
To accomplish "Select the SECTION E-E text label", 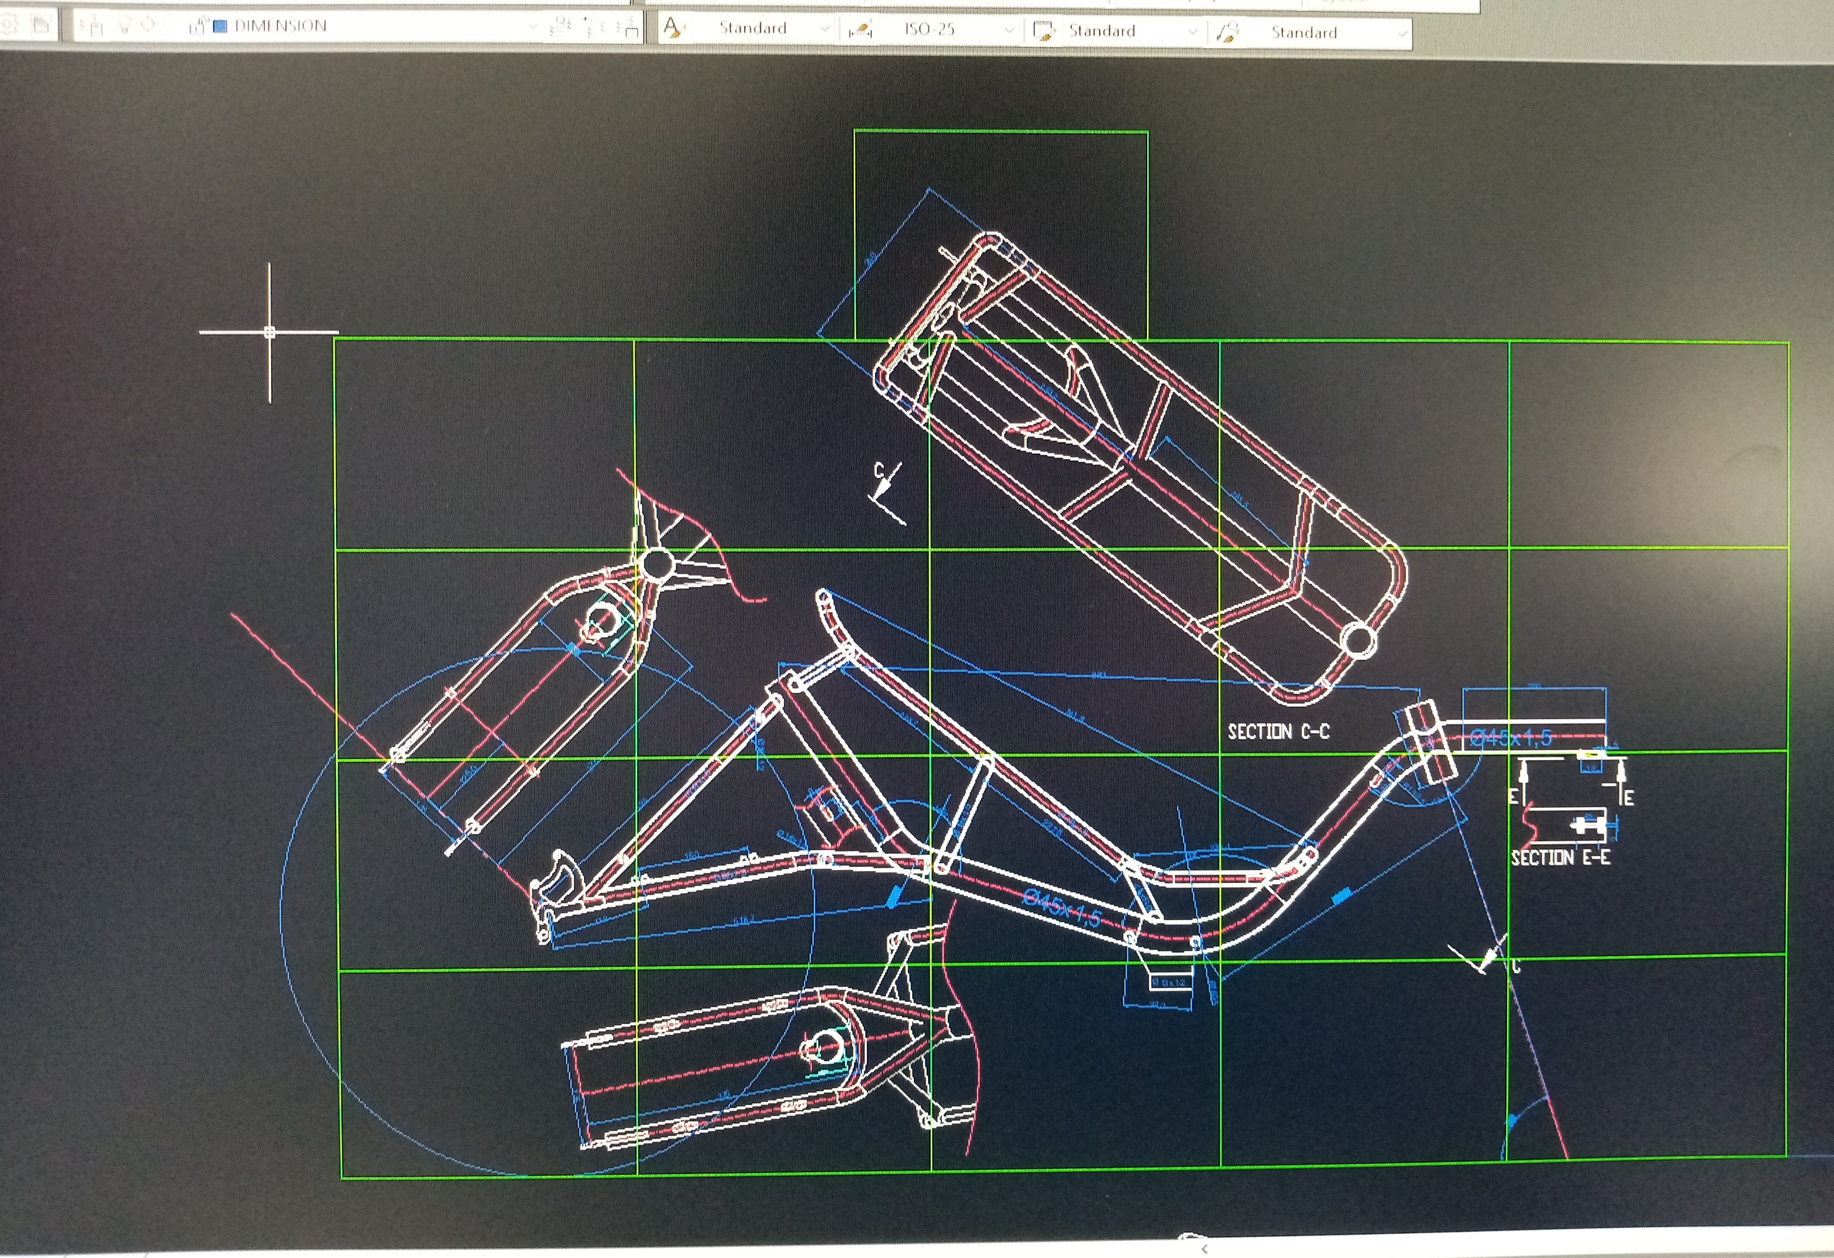I will pos(1560,858).
